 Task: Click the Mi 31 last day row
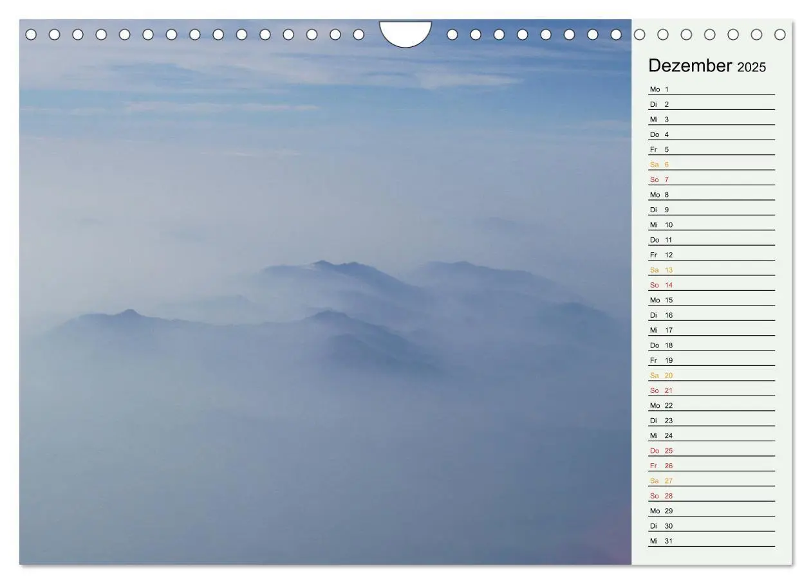pos(711,541)
